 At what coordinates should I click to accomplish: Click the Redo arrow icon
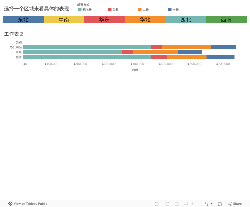(x=167, y=204)
